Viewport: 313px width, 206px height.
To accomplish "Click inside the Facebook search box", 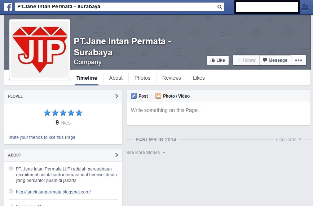I will tap(119, 7).
